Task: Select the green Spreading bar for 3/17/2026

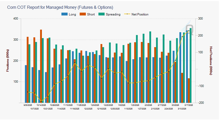Action: [x=190, y=65]
